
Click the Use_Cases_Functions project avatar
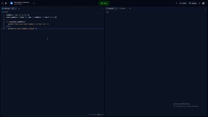(x=11, y=3)
